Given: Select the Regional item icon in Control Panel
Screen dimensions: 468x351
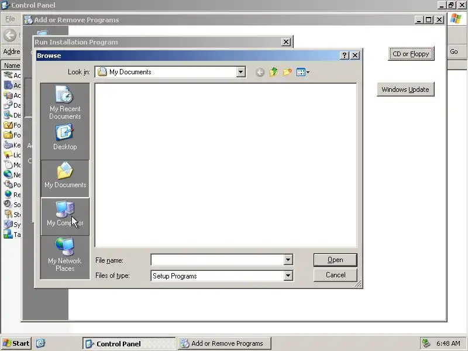Looking at the screenshot, I should (8, 195).
